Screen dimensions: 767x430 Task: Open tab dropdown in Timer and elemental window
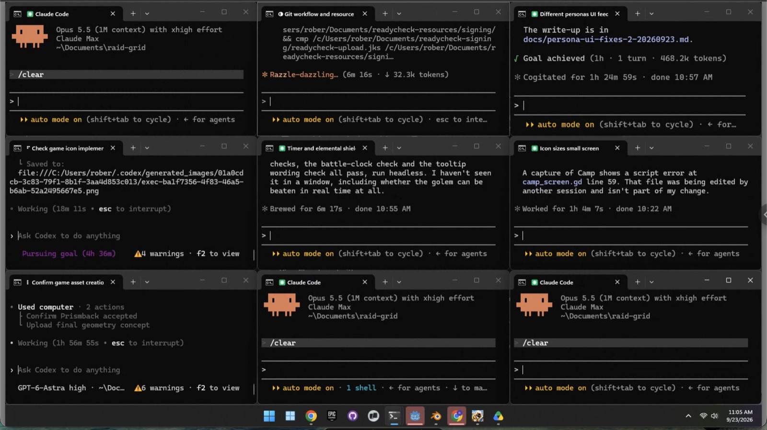[x=399, y=148]
